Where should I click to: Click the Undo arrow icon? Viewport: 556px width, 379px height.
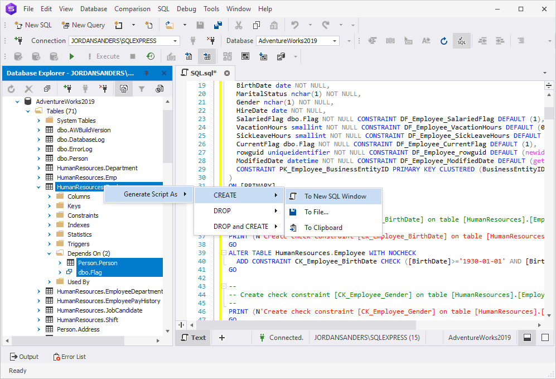coord(294,25)
